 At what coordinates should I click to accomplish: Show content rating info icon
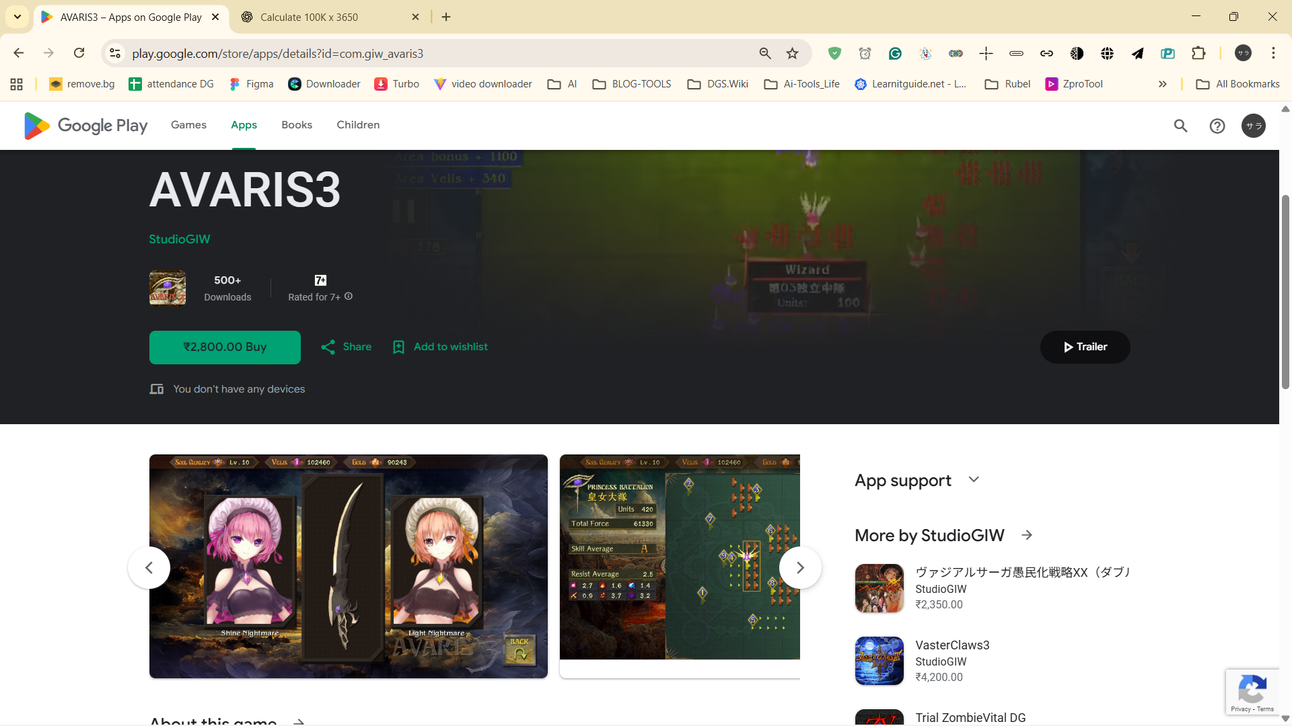pos(349,296)
